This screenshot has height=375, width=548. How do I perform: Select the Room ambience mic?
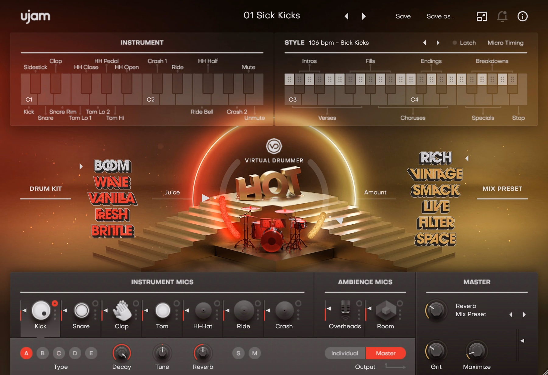(386, 311)
